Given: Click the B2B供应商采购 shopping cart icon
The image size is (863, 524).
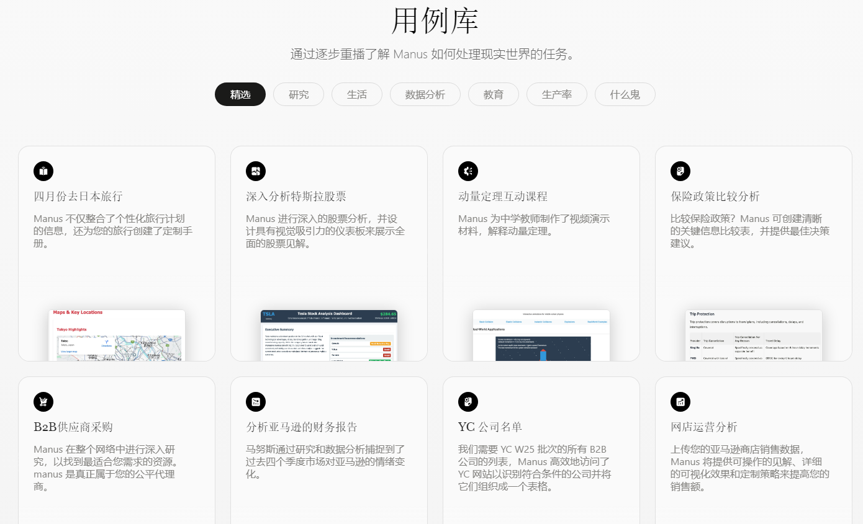Looking at the screenshot, I should pyautogui.click(x=43, y=402).
